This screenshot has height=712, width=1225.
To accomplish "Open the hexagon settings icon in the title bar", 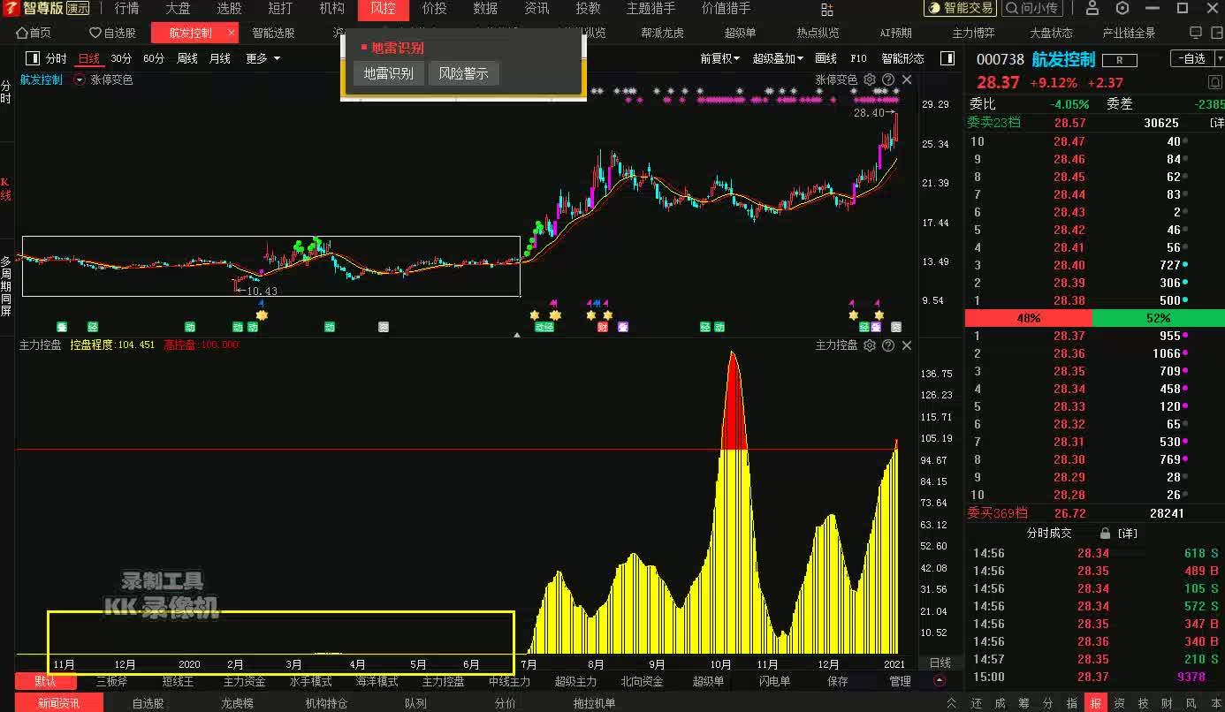I will (x=1122, y=9).
